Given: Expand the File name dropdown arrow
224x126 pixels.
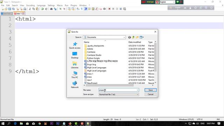Looking at the screenshot, I should [x=138, y=90].
